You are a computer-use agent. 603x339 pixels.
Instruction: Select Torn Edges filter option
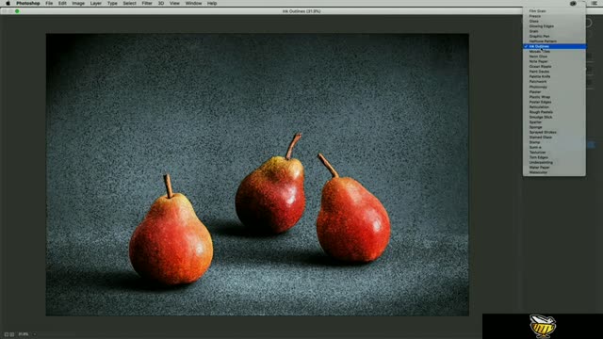point(554,157)
